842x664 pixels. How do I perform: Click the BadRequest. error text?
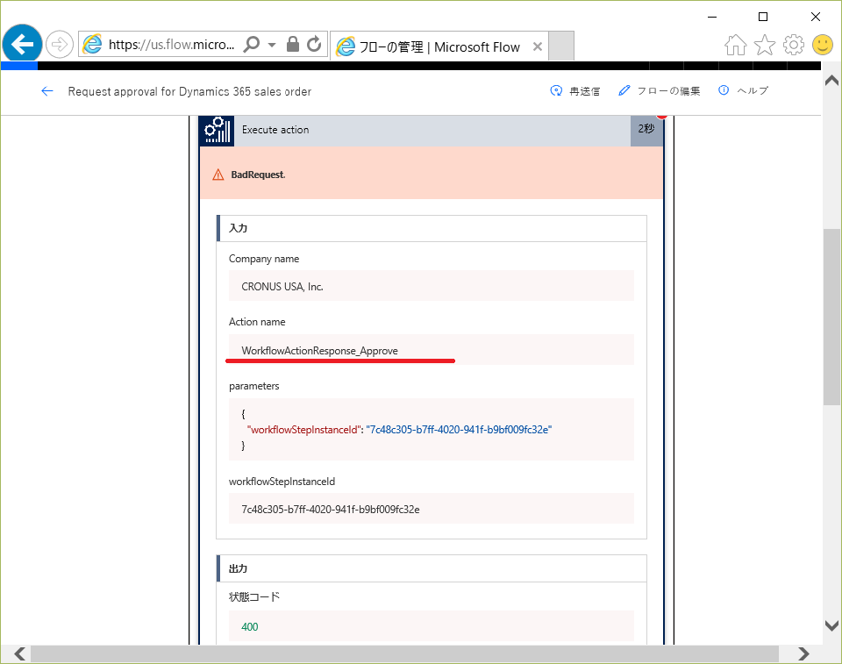pos(258,175)
